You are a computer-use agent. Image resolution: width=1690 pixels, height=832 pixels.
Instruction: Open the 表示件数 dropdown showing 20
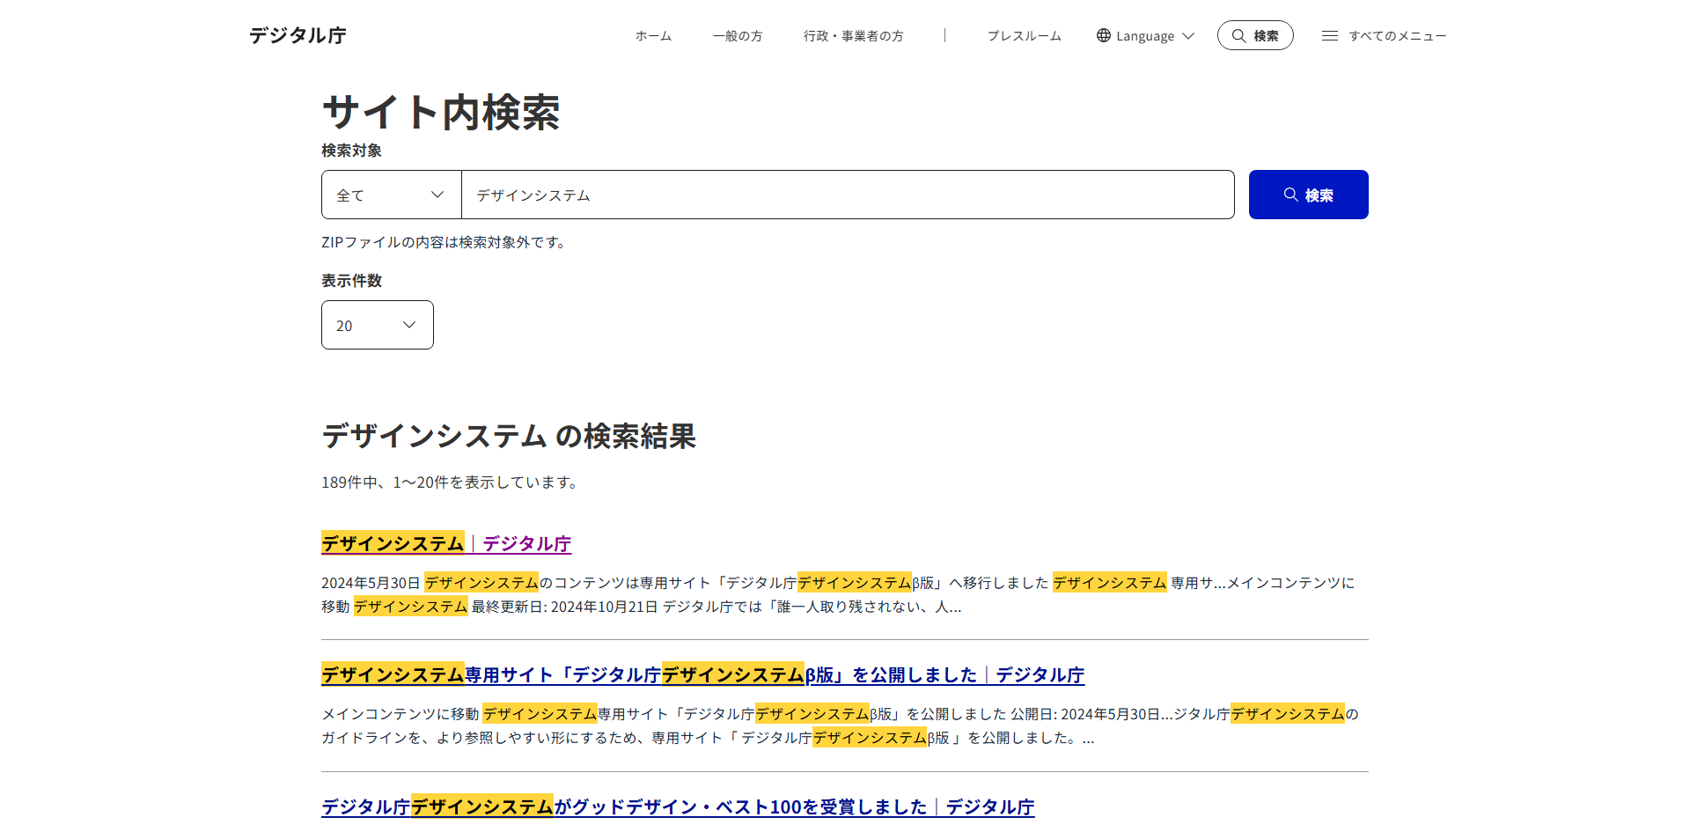click(x=378, y=325)
